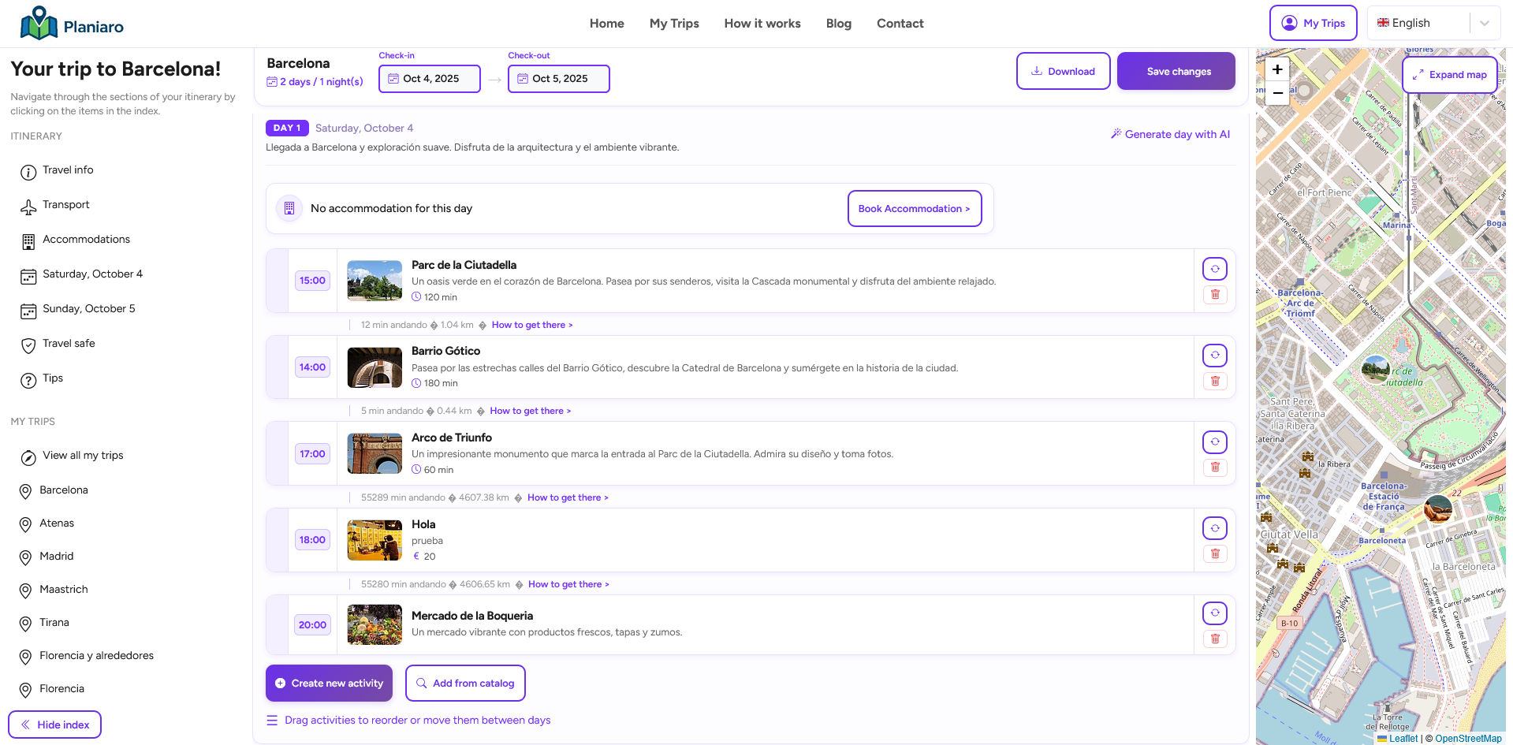The height and width of the screenshot is (745, 1513).
Task: Delete the Arco de Triunfo activity
Action: tap(1215, 467)
